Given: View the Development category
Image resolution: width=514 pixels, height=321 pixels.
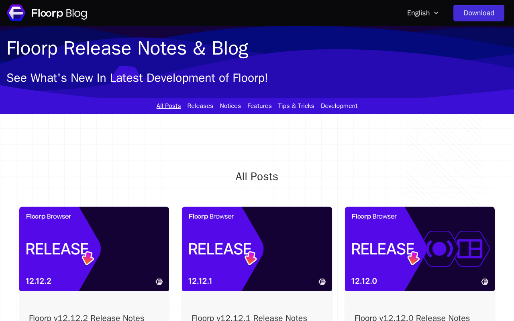Looking at the screenshot, I should tap(339, 106).
